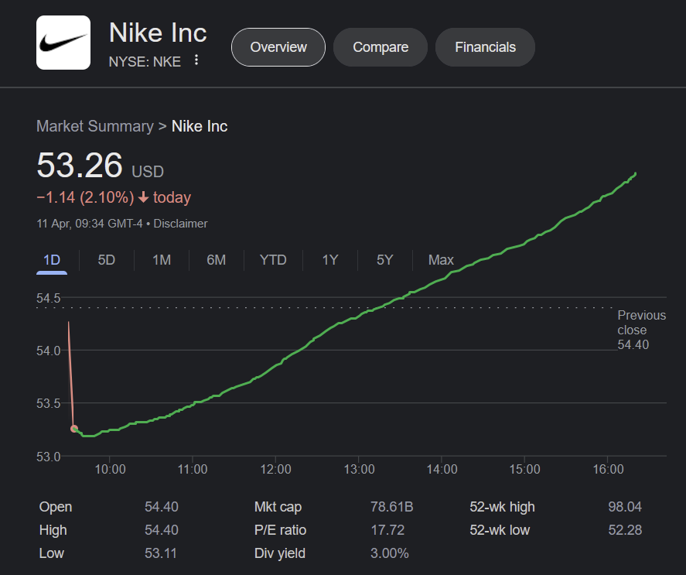The width and height of the screenshot is (686, 575).
Task: Click the 53.0 price axis label
Action: tap(48, 457)
